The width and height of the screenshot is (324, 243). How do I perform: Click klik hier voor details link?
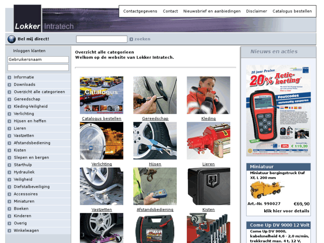point(287,211)
